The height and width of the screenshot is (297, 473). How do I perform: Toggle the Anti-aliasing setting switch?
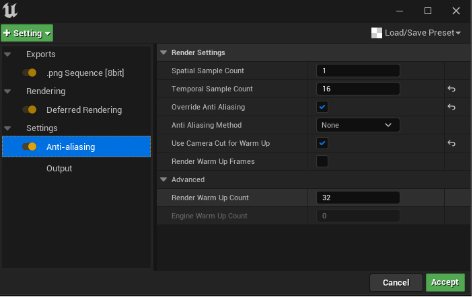[x=29, y=146]
